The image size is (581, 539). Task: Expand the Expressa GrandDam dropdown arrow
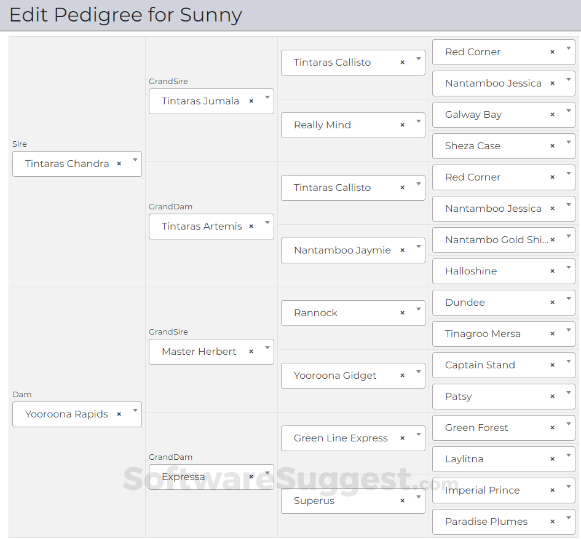tap(267, 473)
